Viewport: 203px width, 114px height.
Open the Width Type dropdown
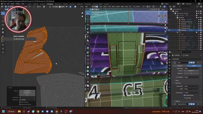point(192,68)
